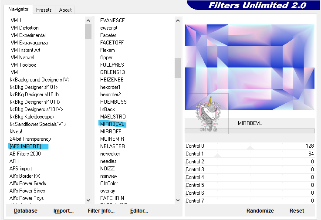The width and height of the screenshot is (321, 220).
Task: Choose the GRLENS13 filter
Action: pos(112,72)
